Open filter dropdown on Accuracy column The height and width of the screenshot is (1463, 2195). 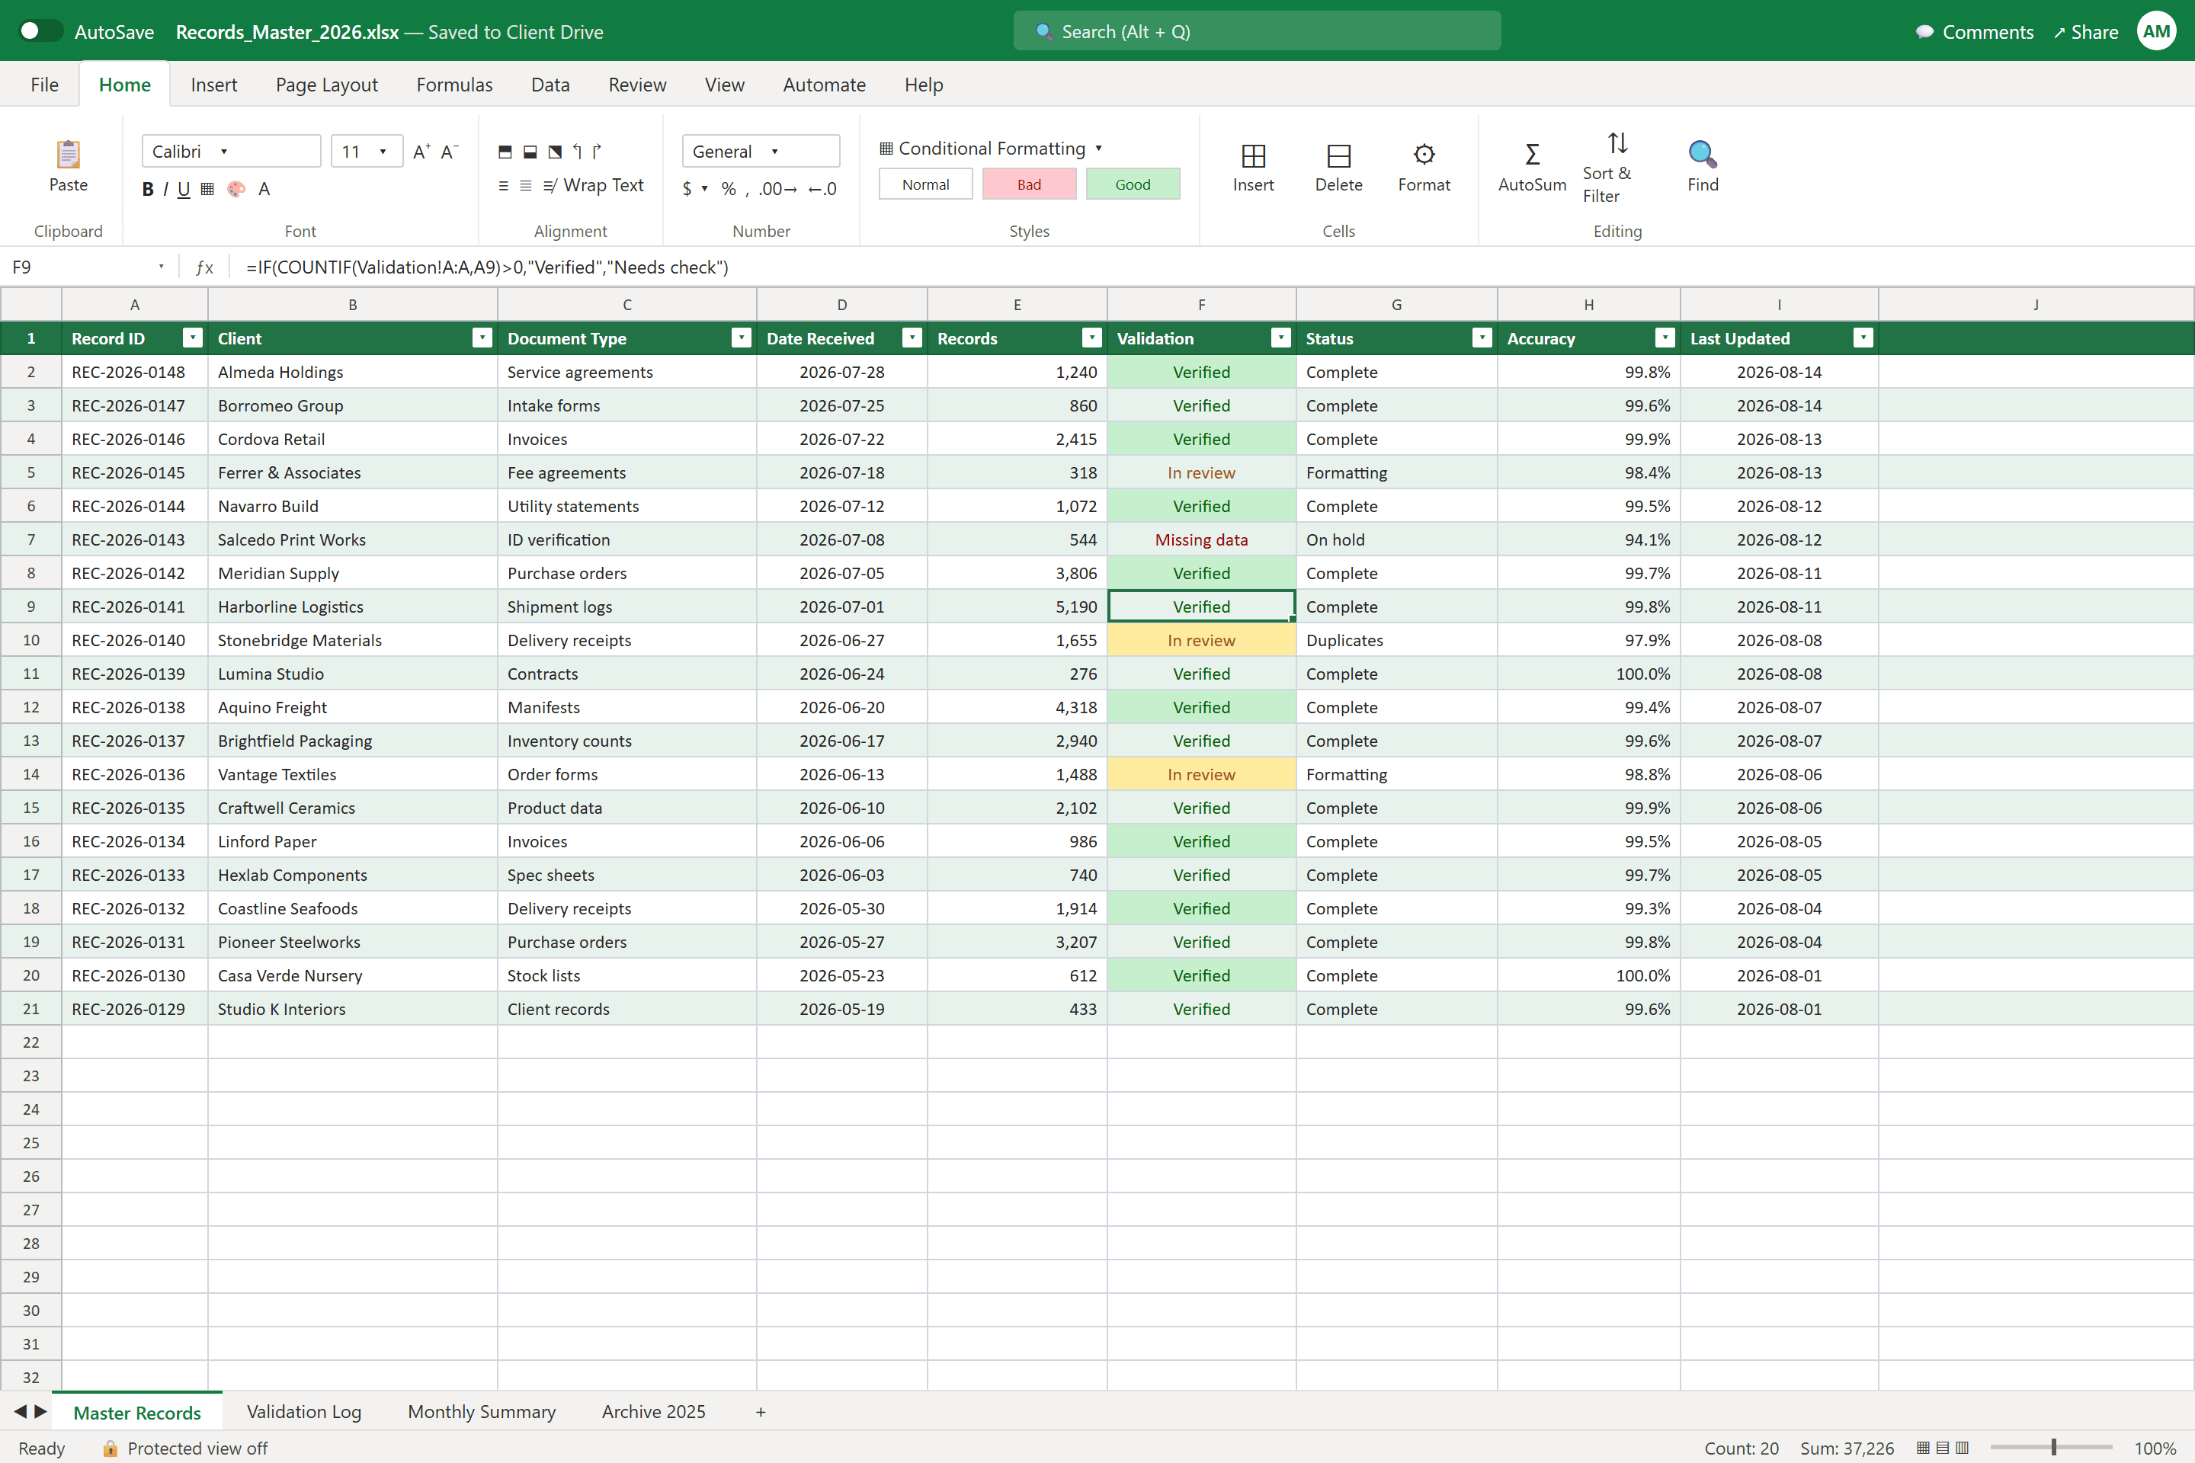tap(1665, 338)
